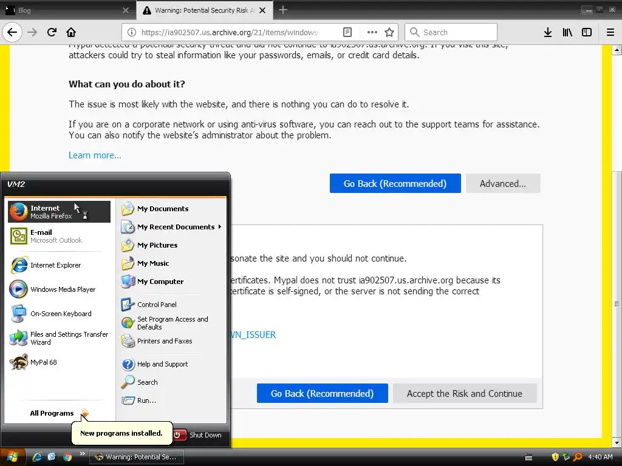Go to the browser Home page
Screen dimensions: 622x466
(71, 32)
